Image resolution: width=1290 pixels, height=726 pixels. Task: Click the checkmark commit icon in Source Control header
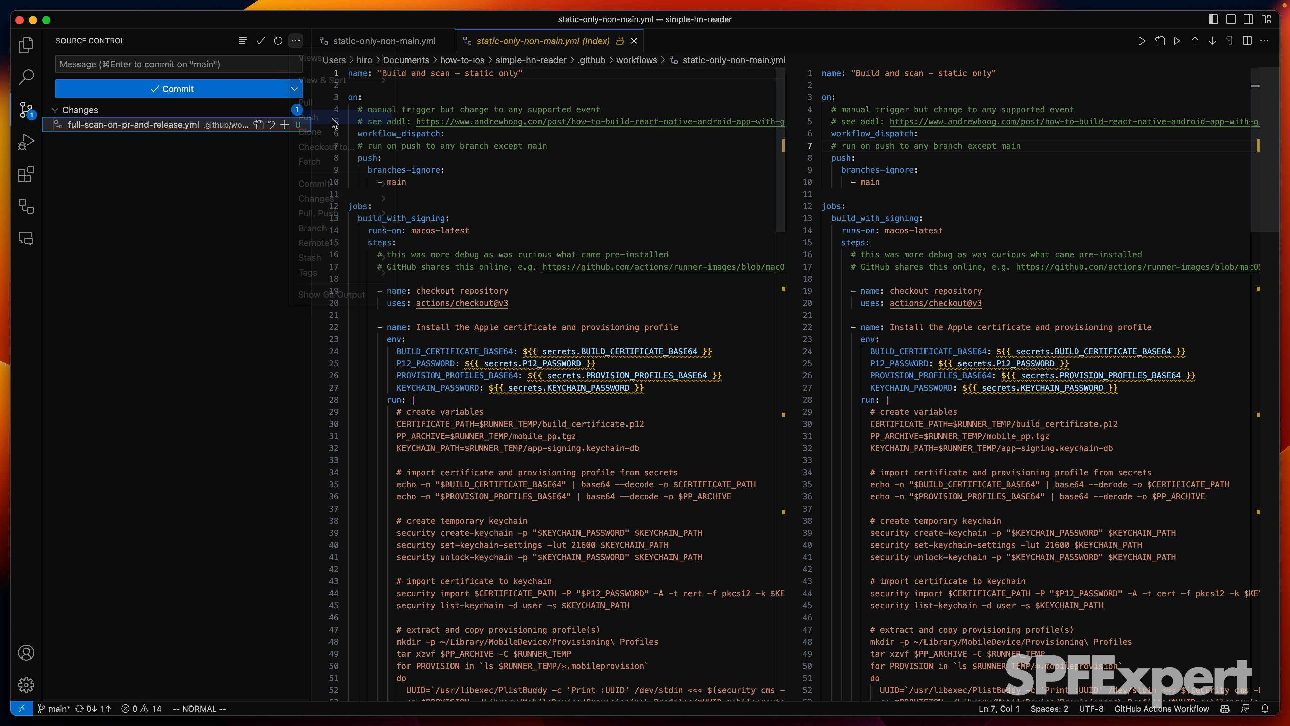(260, 41)
